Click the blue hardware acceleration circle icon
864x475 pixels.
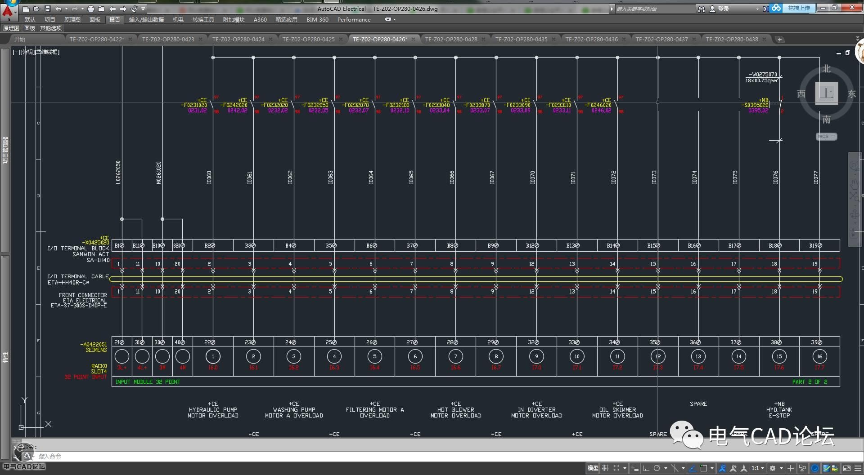815,468
